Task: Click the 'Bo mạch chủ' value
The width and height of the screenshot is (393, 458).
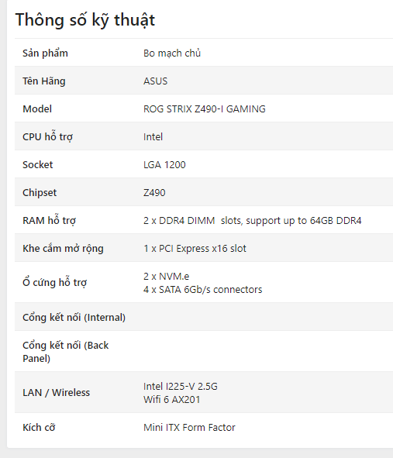Action: tap(172, 53)
